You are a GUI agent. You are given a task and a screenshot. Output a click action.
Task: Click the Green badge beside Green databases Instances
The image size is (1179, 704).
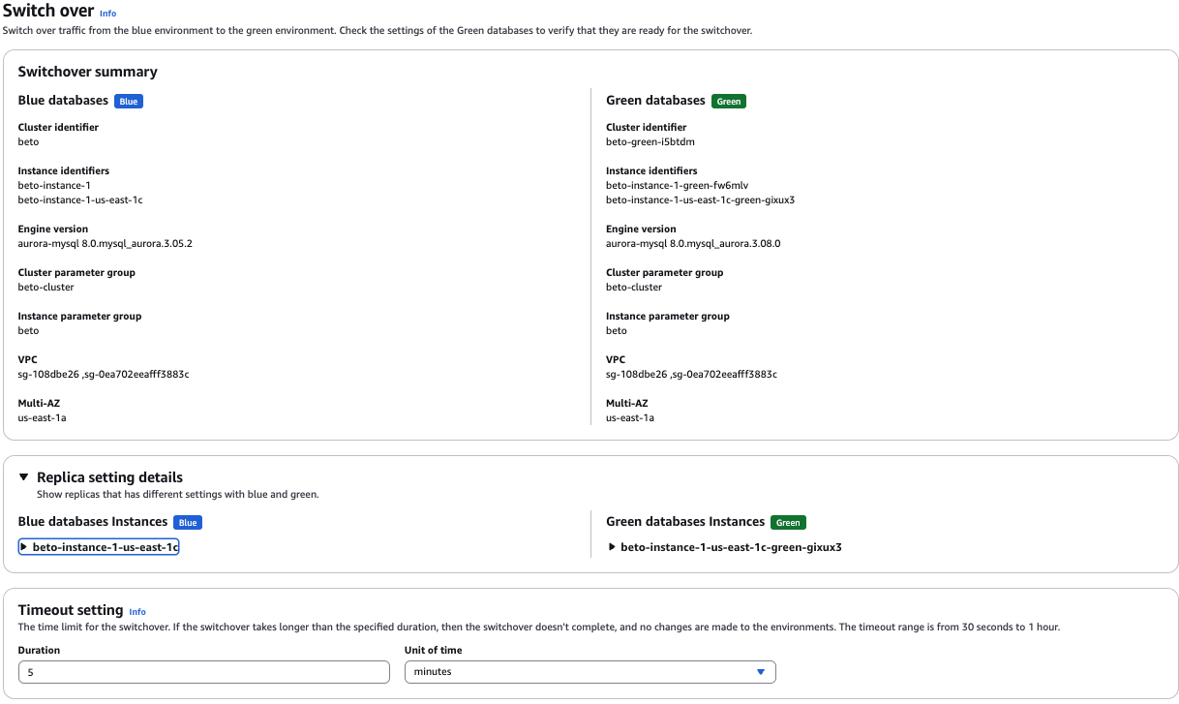tap(788, 522)
